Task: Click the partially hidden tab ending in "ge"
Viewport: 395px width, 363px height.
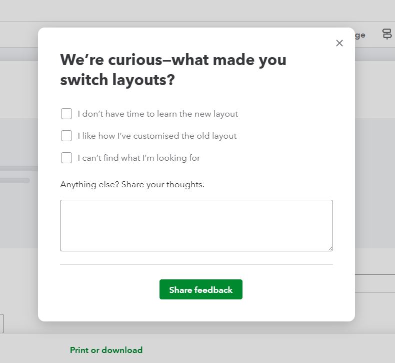Action: coord(360,35)
